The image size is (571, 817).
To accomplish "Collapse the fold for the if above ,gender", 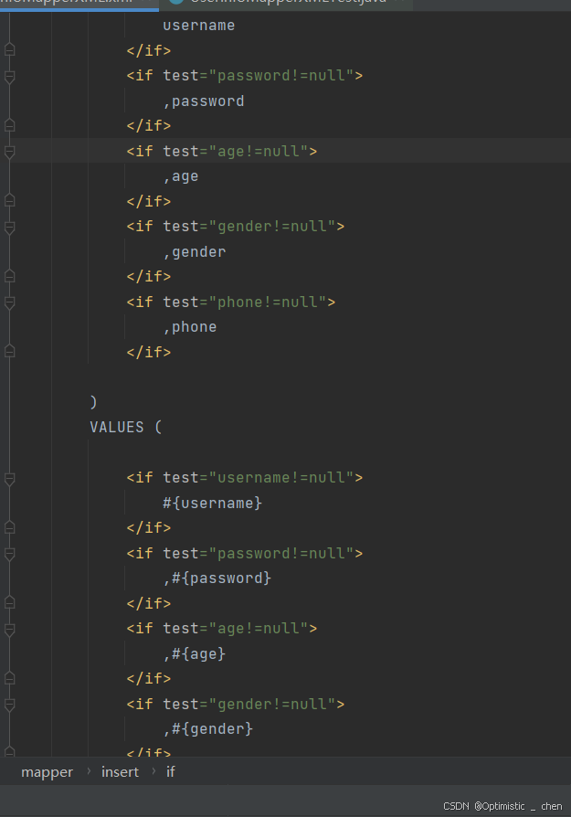I will [9, 228].
